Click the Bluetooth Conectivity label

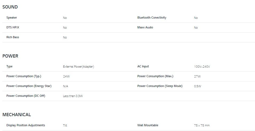152,18
